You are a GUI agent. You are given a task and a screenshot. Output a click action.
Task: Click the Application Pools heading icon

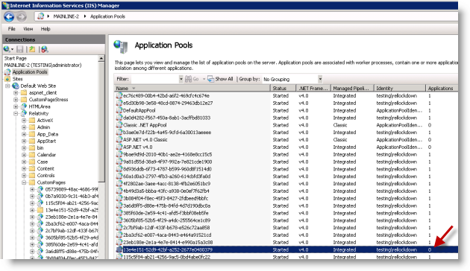point(121,47)
